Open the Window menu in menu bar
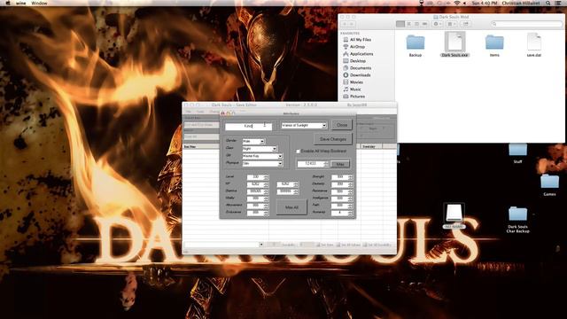The image size is (567, 319). [x=39, y=3]
